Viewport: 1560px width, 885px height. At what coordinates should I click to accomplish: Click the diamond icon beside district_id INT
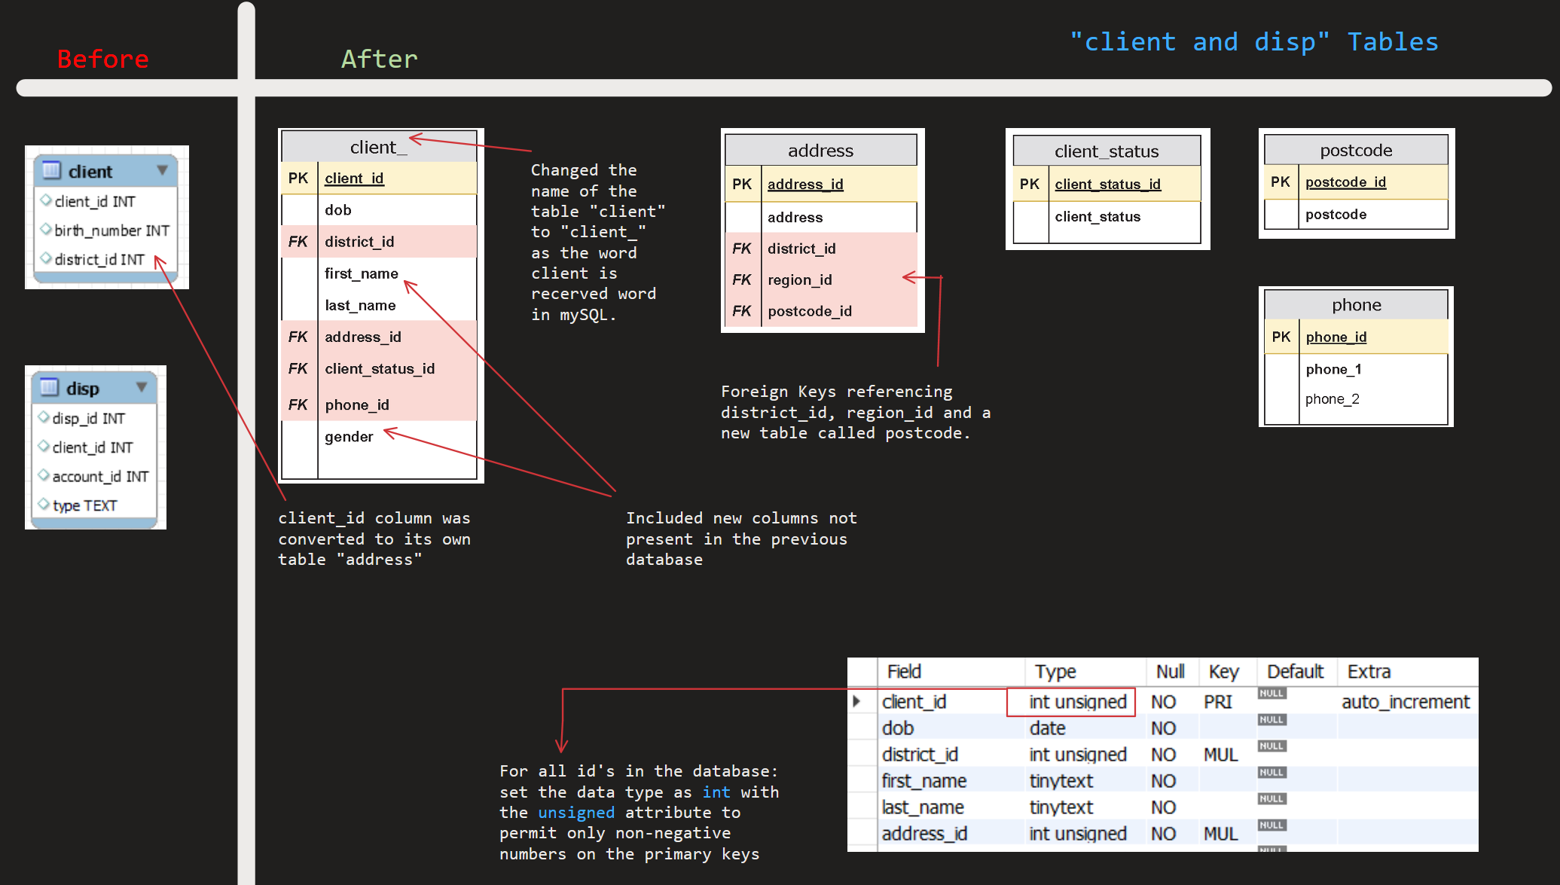[45, 259]
